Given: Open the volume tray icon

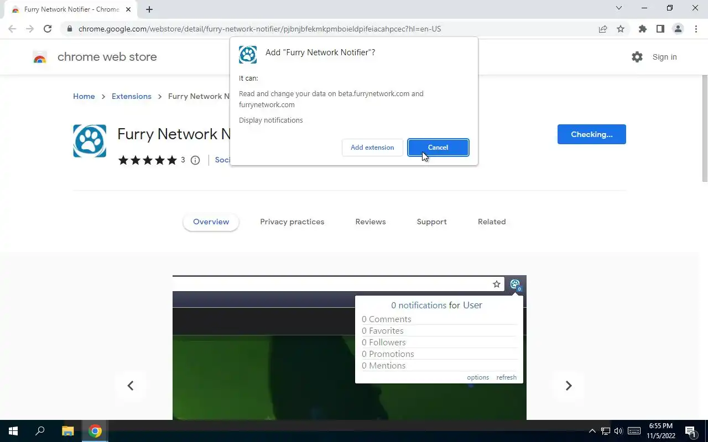Looking at the screenshot, I should 618,431.
